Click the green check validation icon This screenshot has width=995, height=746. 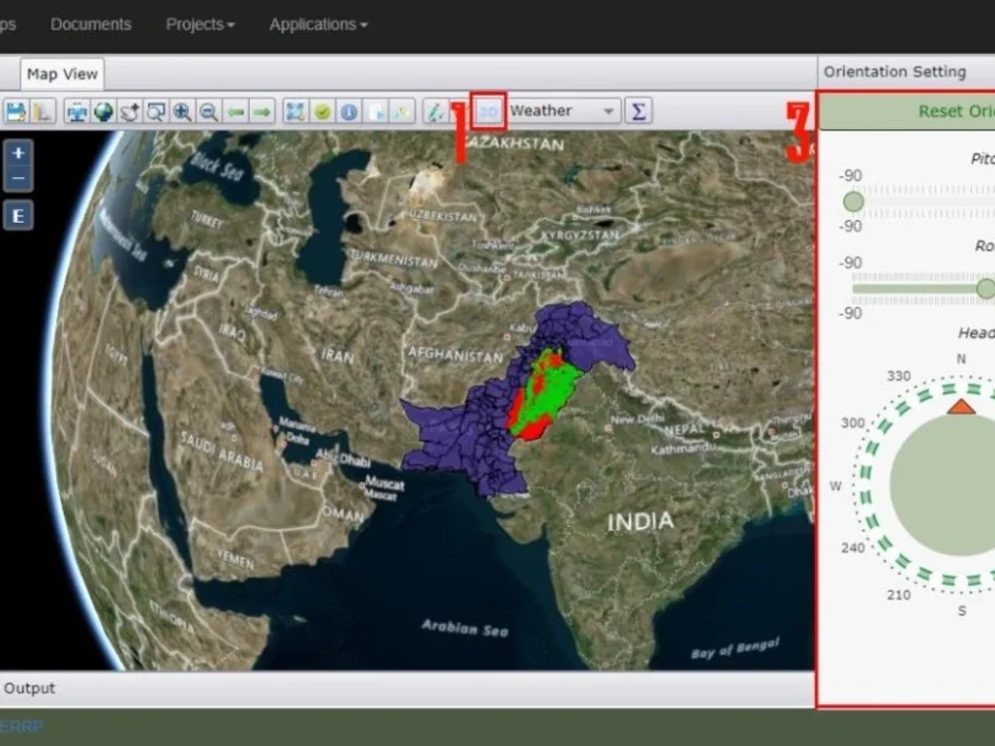(x=321, y=111)
